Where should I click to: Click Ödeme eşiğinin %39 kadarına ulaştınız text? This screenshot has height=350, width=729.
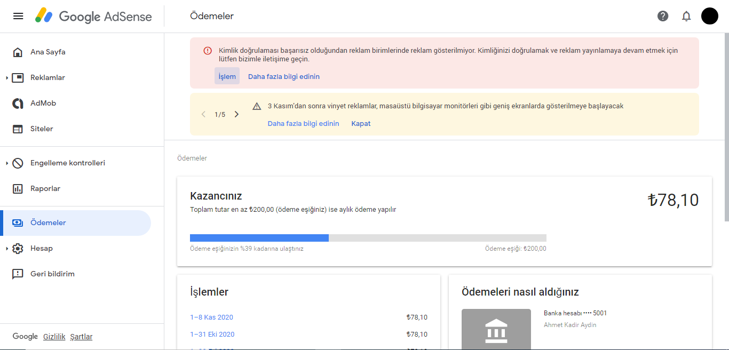click(x=247, y=249)
